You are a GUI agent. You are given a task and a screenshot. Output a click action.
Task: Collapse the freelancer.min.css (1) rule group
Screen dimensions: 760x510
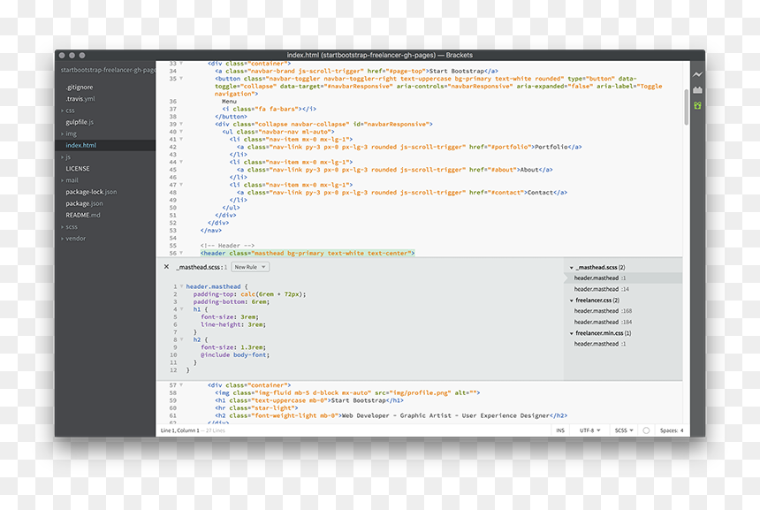[x=572, y=333]
